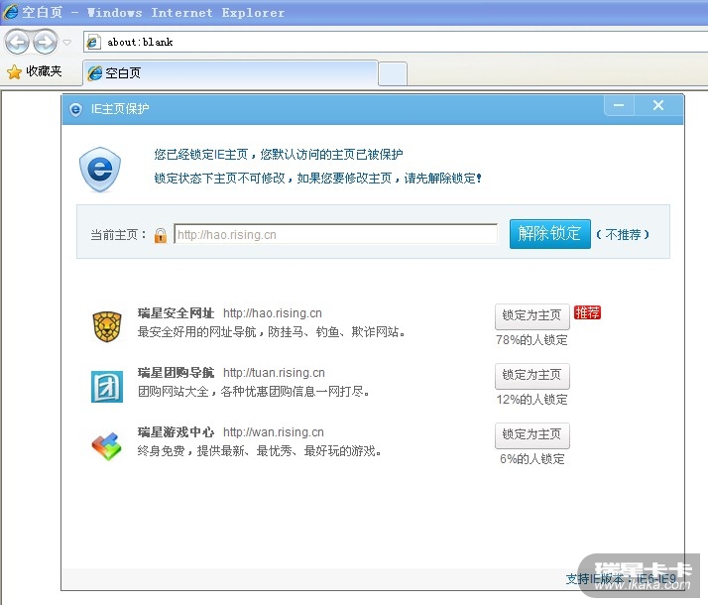708x605 pixels.
Task: Open the http://tuan.rising.cn link
Action: tap(274, 373)
